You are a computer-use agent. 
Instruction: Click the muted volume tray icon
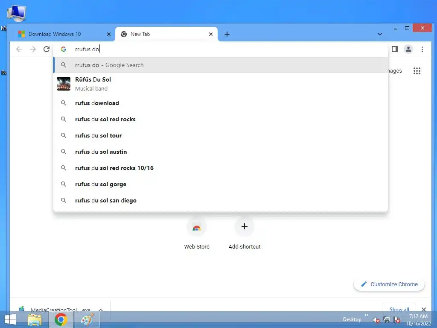[376, 320]
